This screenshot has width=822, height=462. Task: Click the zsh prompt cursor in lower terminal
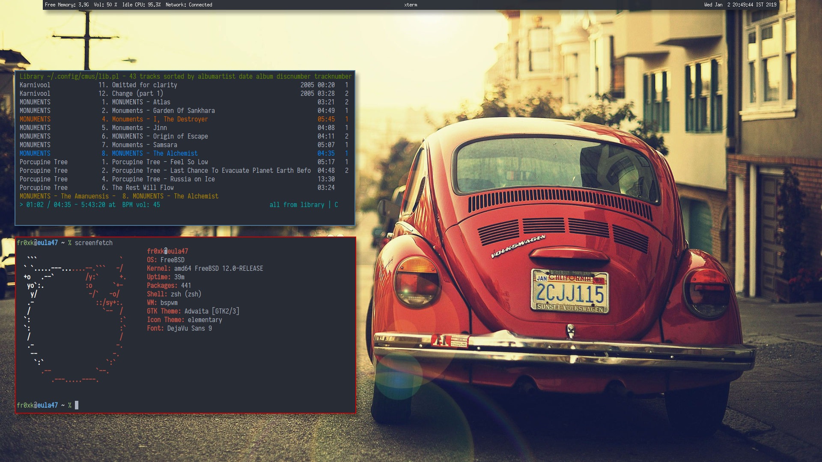77,405
